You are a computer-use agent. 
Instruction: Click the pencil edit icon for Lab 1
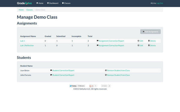[x=138, y=41]
